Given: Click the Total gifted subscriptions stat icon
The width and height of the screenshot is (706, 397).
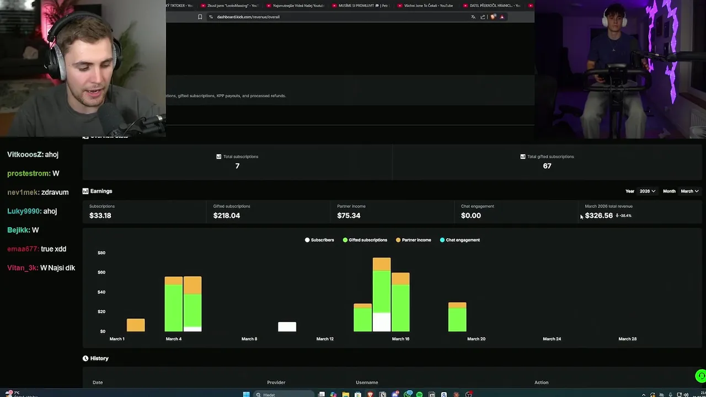Looking at the screenshot, I should coord(523,157).
